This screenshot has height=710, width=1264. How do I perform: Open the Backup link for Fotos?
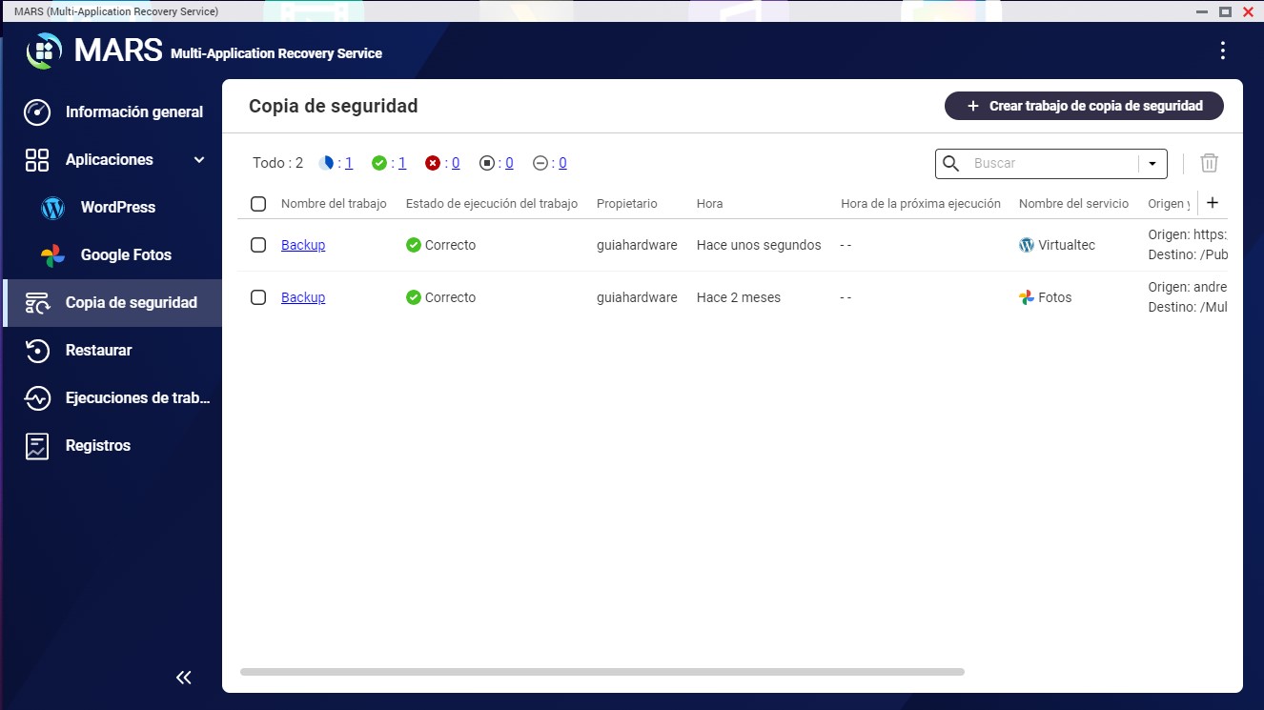[x=303, y=297]
